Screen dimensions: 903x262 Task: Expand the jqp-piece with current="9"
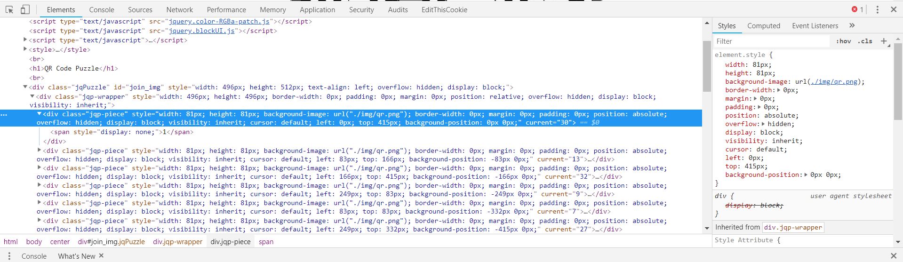(x=40, y=185)
